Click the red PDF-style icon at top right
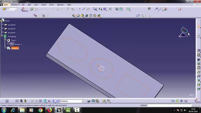 [180, 9]
